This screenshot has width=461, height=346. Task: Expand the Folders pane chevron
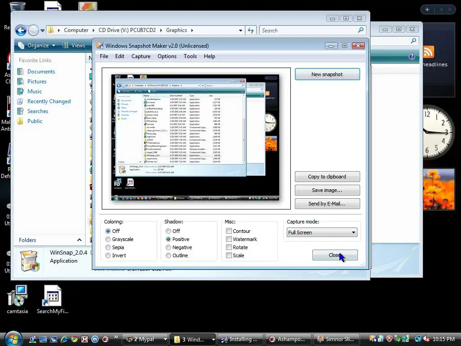[79, 240]
